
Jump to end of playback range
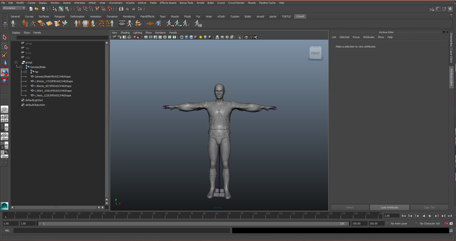click(x=451, y=216)
